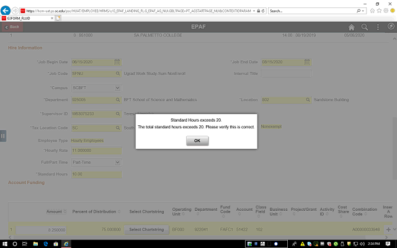Open Microsoft Store on taskbar
The image size is (397, 248).
(x=56, y=244)
